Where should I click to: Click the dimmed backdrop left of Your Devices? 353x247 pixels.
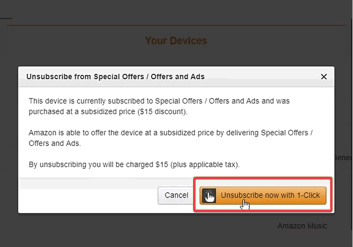click(x=73, y=41)
